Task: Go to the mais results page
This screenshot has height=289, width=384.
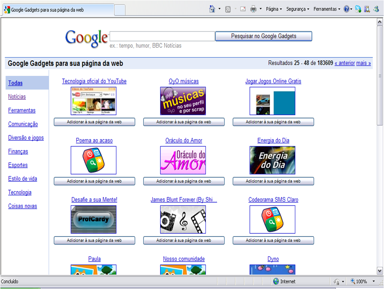Action: point(363,63)
